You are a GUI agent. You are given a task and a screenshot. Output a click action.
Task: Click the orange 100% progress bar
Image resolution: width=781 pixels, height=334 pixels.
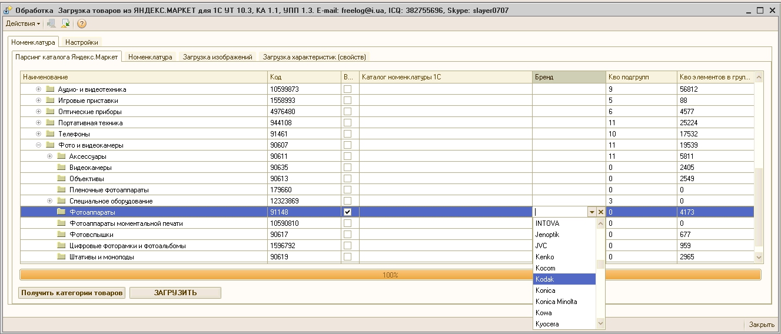pos(390,275)
